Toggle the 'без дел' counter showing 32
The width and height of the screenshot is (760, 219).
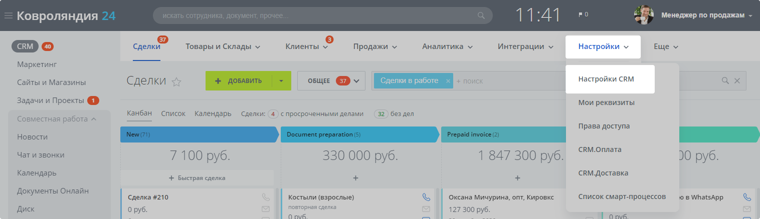tap(381, 114)
